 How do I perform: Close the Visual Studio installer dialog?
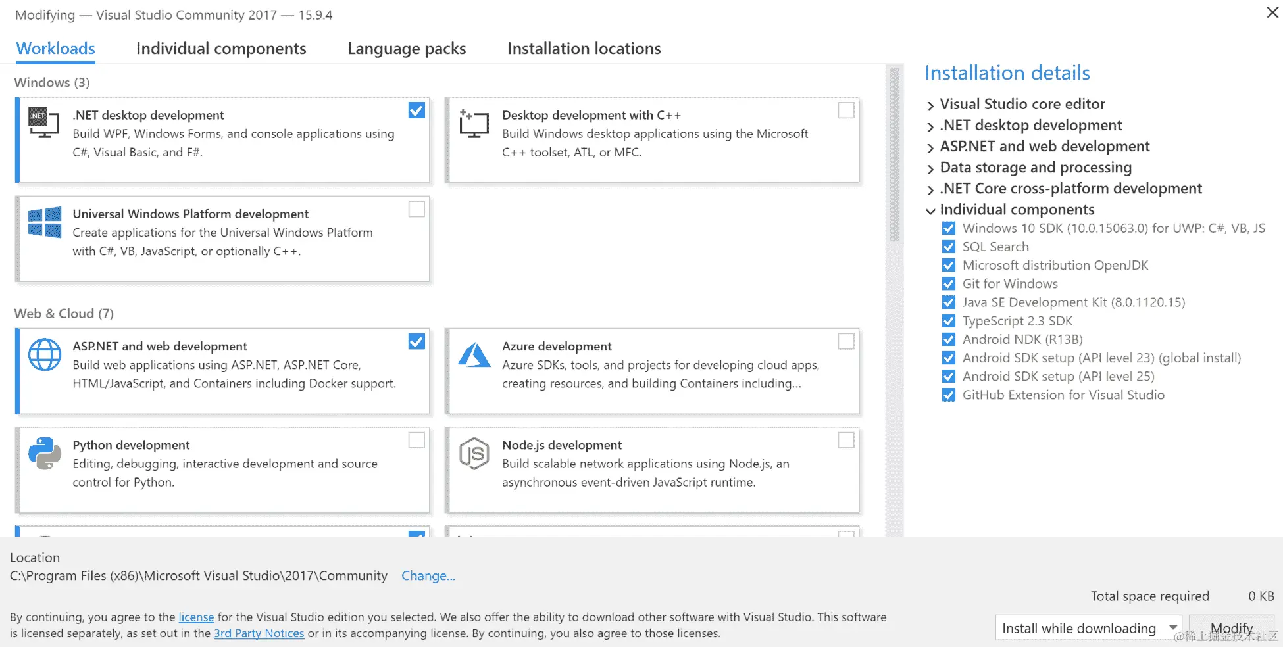(1272, 12)
